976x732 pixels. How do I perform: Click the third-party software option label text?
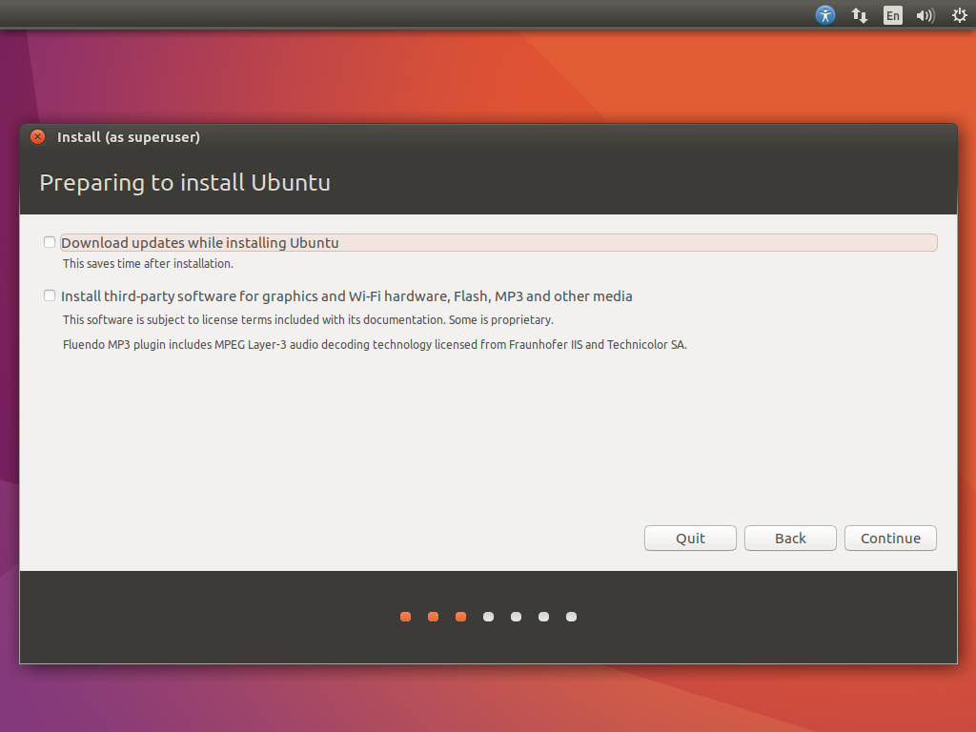(347, 296)
